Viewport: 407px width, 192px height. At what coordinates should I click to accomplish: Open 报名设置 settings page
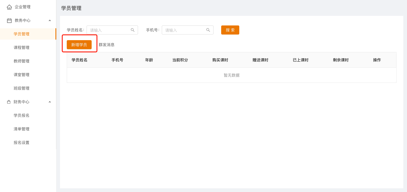(21, 143)
